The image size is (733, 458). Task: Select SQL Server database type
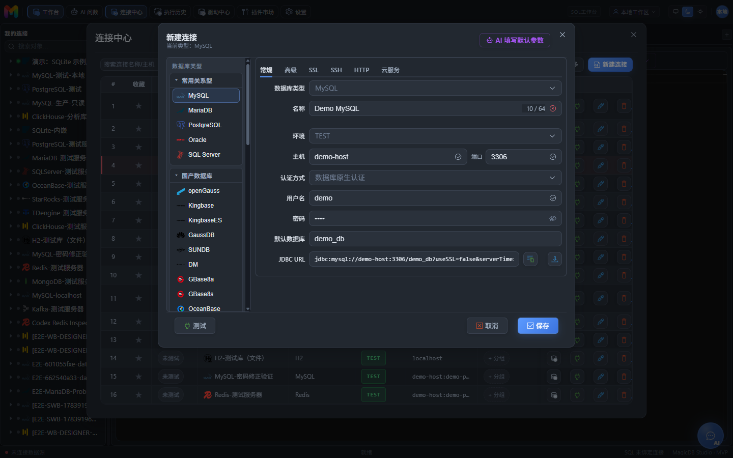point(206,155)
